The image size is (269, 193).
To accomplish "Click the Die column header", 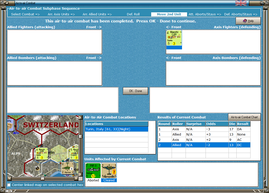I will pyautogui.click(x=232, y=124).
